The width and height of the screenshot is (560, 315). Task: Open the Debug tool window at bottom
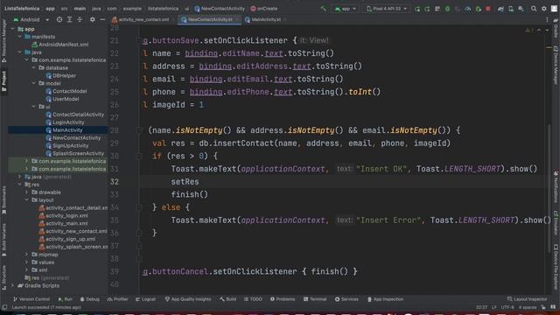click(89, 299)
